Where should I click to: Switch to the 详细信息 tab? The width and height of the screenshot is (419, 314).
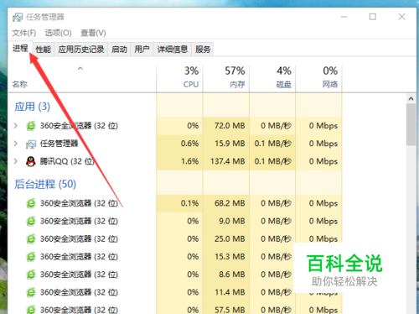[x=173, y=50]
